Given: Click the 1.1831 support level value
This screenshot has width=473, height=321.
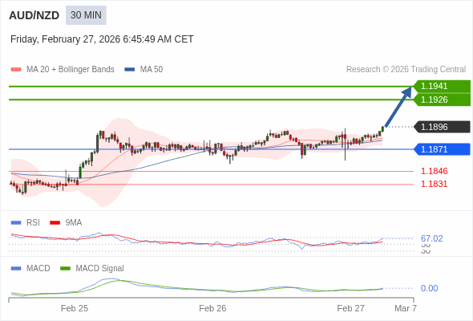Looking at the screenshot, I should coord(434,184).
